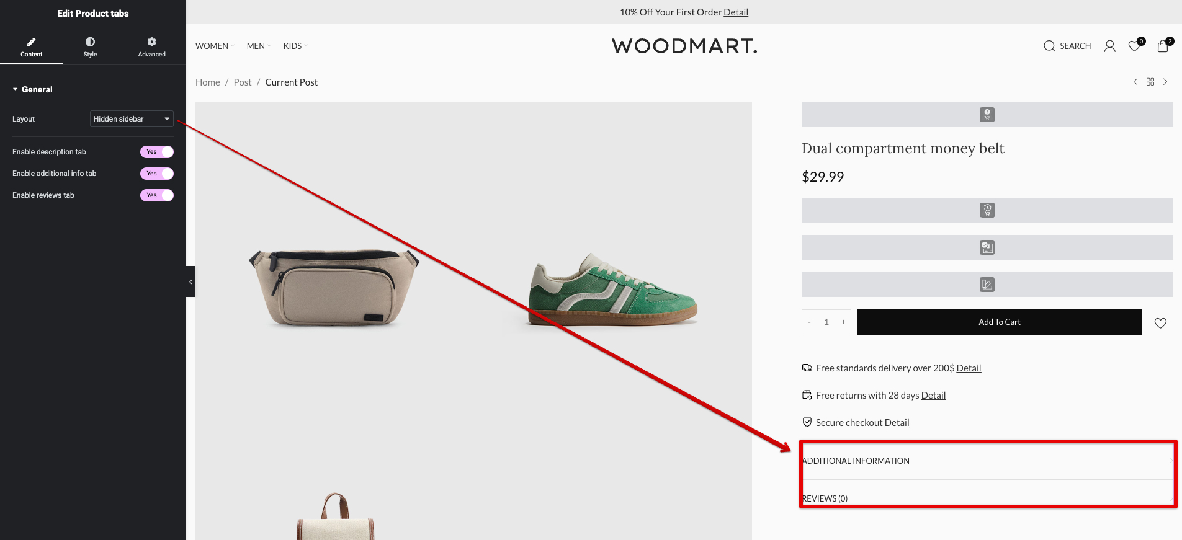Expand the Additional Information accordion

point(987,461)
